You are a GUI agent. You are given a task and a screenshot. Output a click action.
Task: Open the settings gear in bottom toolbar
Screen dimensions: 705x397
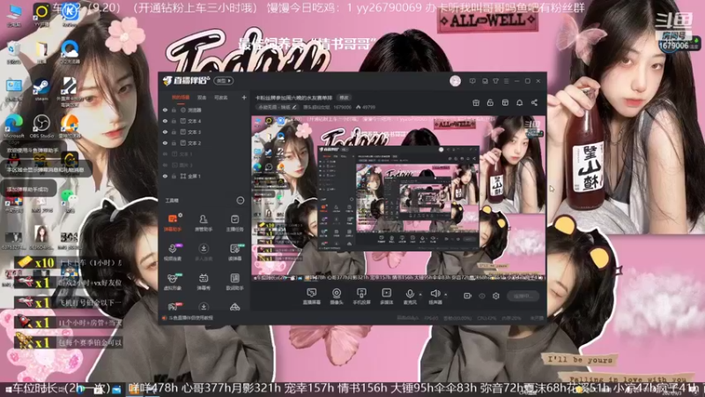496,296
